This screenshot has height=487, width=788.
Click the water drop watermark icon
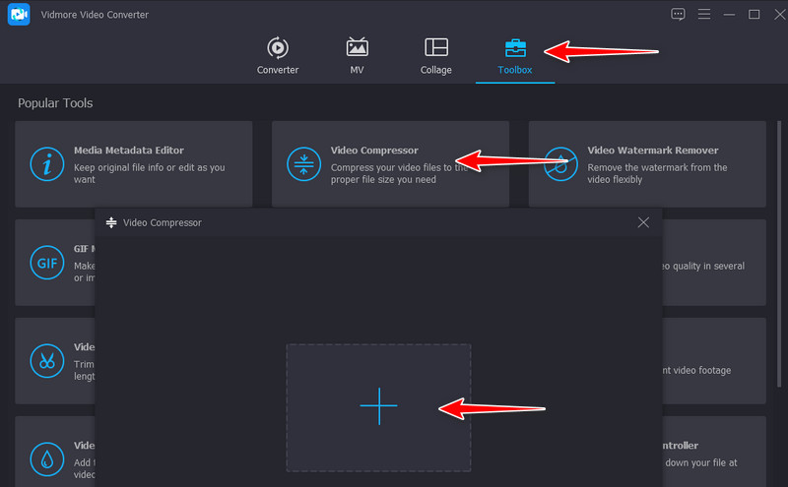pos(46,457)
